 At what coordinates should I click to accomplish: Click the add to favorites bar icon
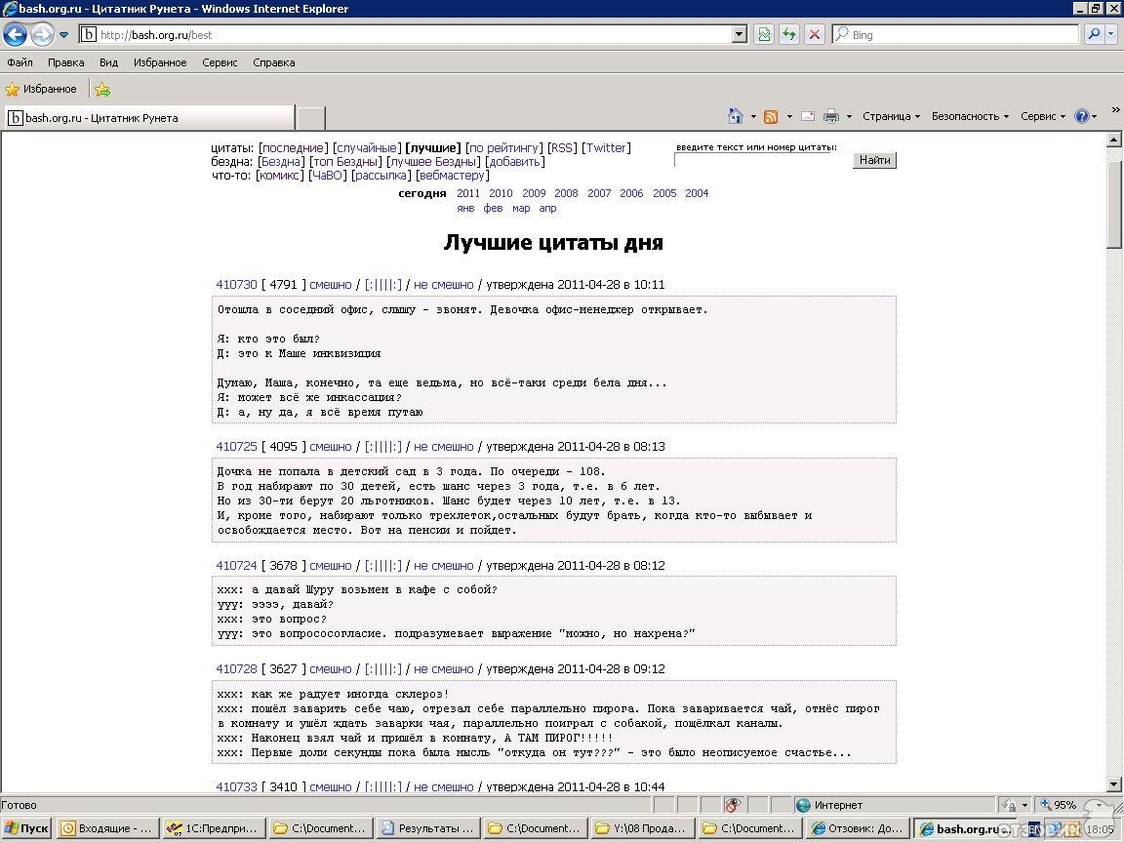pyautogui.click(x=102, y=90)
